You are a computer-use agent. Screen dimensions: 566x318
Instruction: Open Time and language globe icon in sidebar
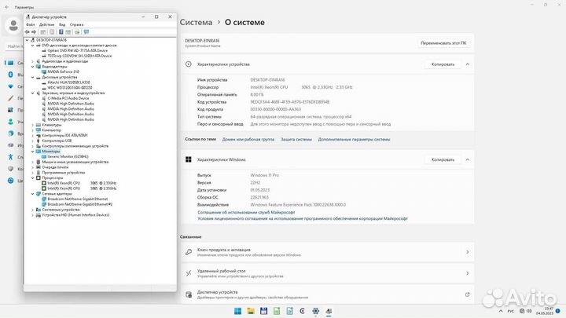[x=11, y=133]
